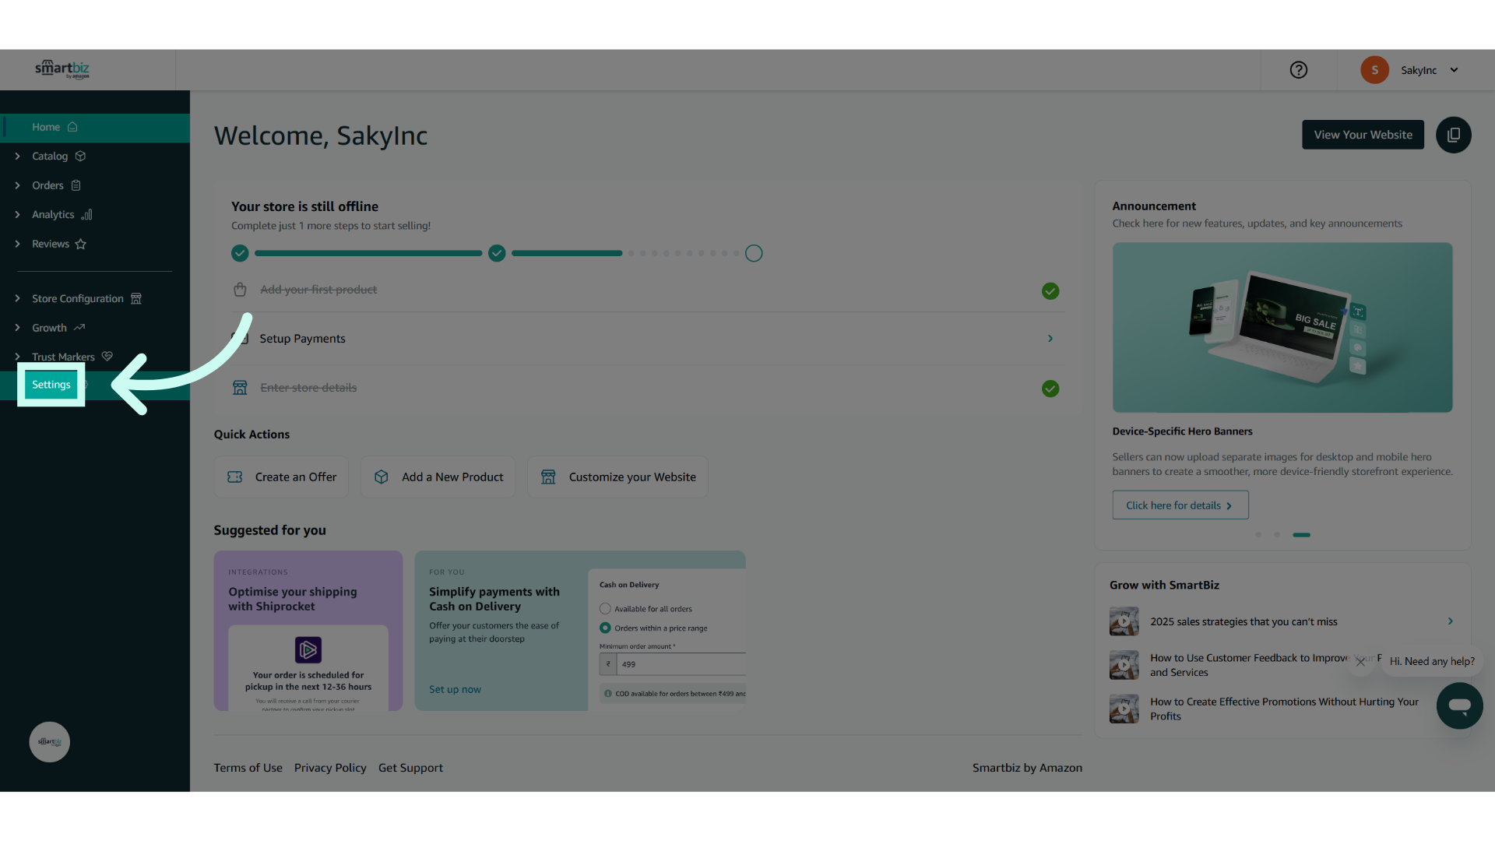1495x841 pixels.
Task: Open the Orders sidebar label
Action: click(x=47, y=185)
